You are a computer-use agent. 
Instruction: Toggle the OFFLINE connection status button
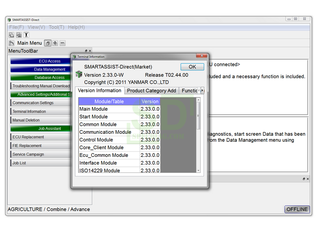click(x=297, y=209)
